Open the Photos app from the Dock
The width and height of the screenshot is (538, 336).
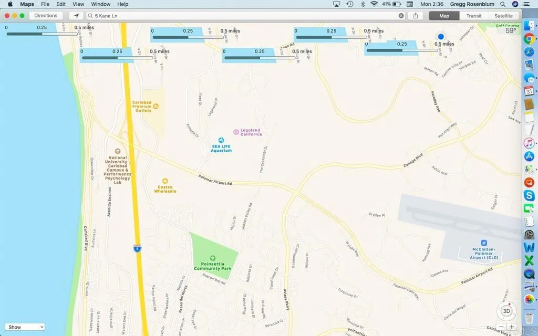pyautogui.click(x=529, y=299)
